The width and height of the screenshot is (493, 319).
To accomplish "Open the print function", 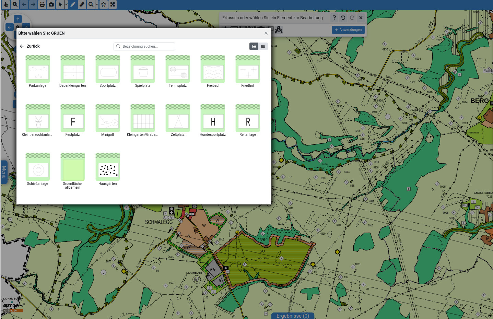I will click(x=42, y=4).
